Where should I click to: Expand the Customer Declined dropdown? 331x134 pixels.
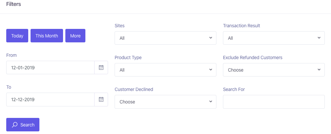click(165, 102)
